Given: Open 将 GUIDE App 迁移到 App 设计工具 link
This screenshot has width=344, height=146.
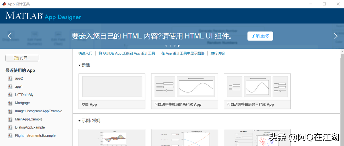Looking at the screenshot, I should tap(127, 53).
